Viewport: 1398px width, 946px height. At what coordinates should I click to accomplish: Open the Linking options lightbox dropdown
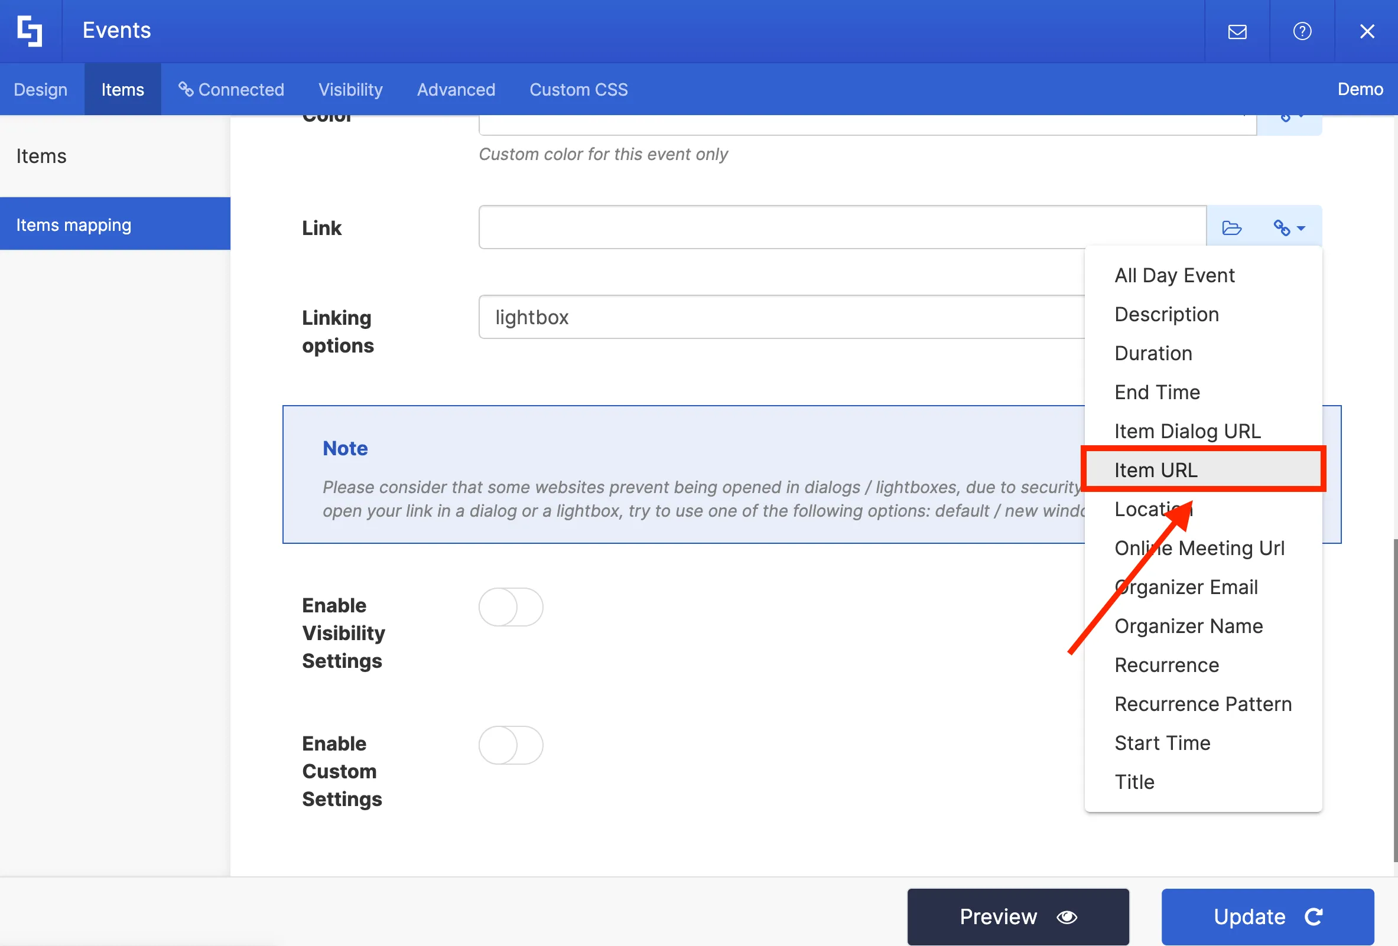[x=782, y=317]
